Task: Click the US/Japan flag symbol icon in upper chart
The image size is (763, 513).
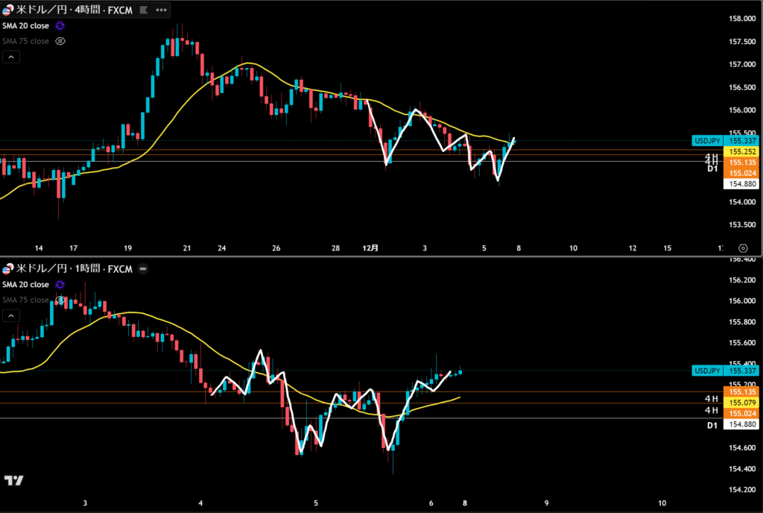Action: point(7,10)
